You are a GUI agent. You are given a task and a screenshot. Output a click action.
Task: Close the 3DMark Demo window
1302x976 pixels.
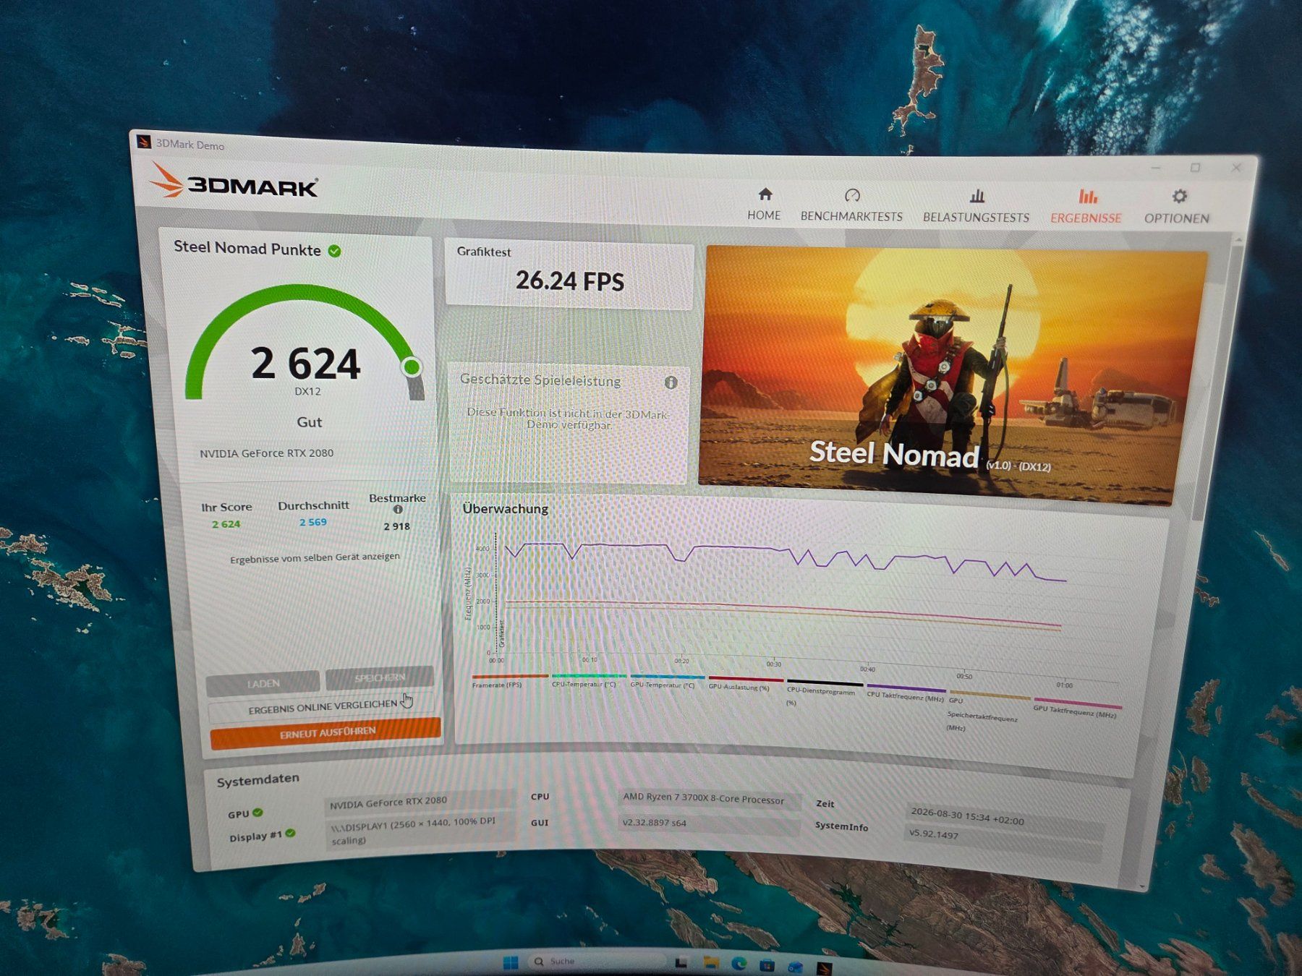click(1236, 168)
